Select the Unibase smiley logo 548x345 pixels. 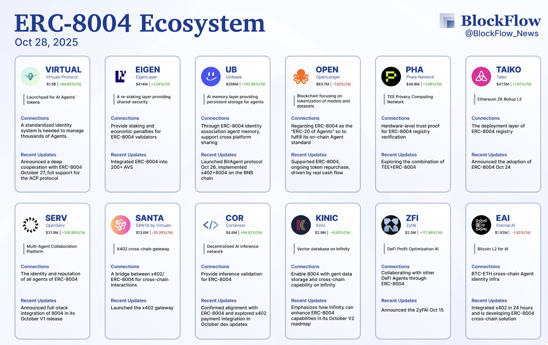pos(211,76)
